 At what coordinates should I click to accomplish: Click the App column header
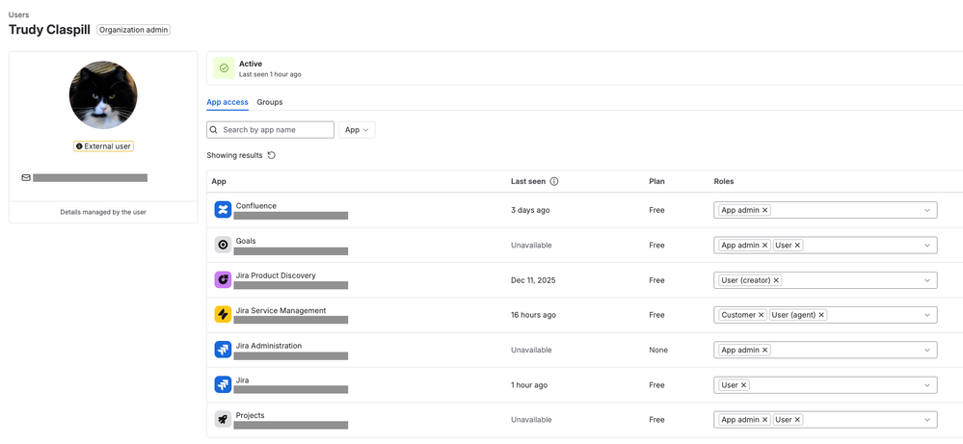click(219, 181)
